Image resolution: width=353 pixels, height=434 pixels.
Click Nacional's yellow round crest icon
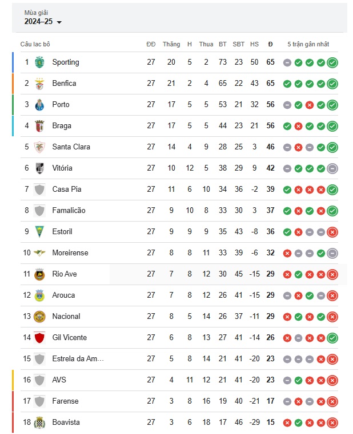[39, 317]
